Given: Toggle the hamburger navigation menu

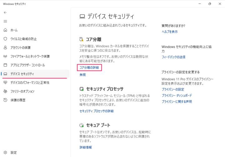Looking at the screenshot, I should pyautogui.click(x=5, y=21).
